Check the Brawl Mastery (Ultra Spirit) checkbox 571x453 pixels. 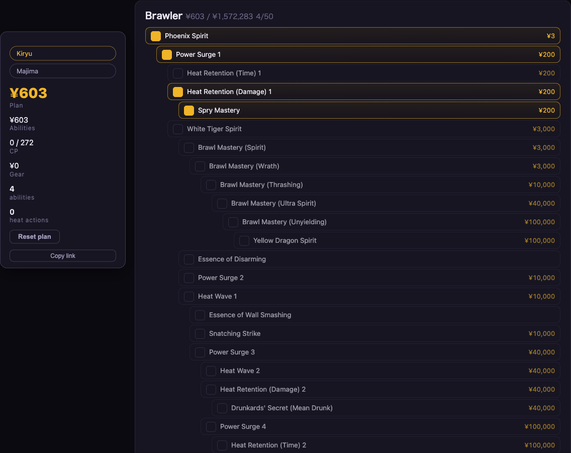pos(222,203)
